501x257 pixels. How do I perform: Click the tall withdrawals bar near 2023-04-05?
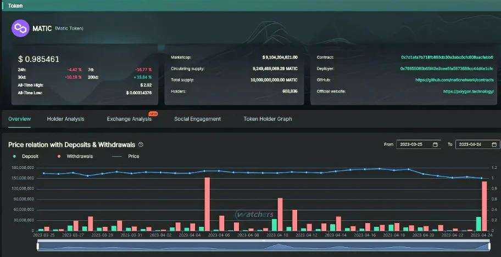pyautogui.click(x=207, y=203)
